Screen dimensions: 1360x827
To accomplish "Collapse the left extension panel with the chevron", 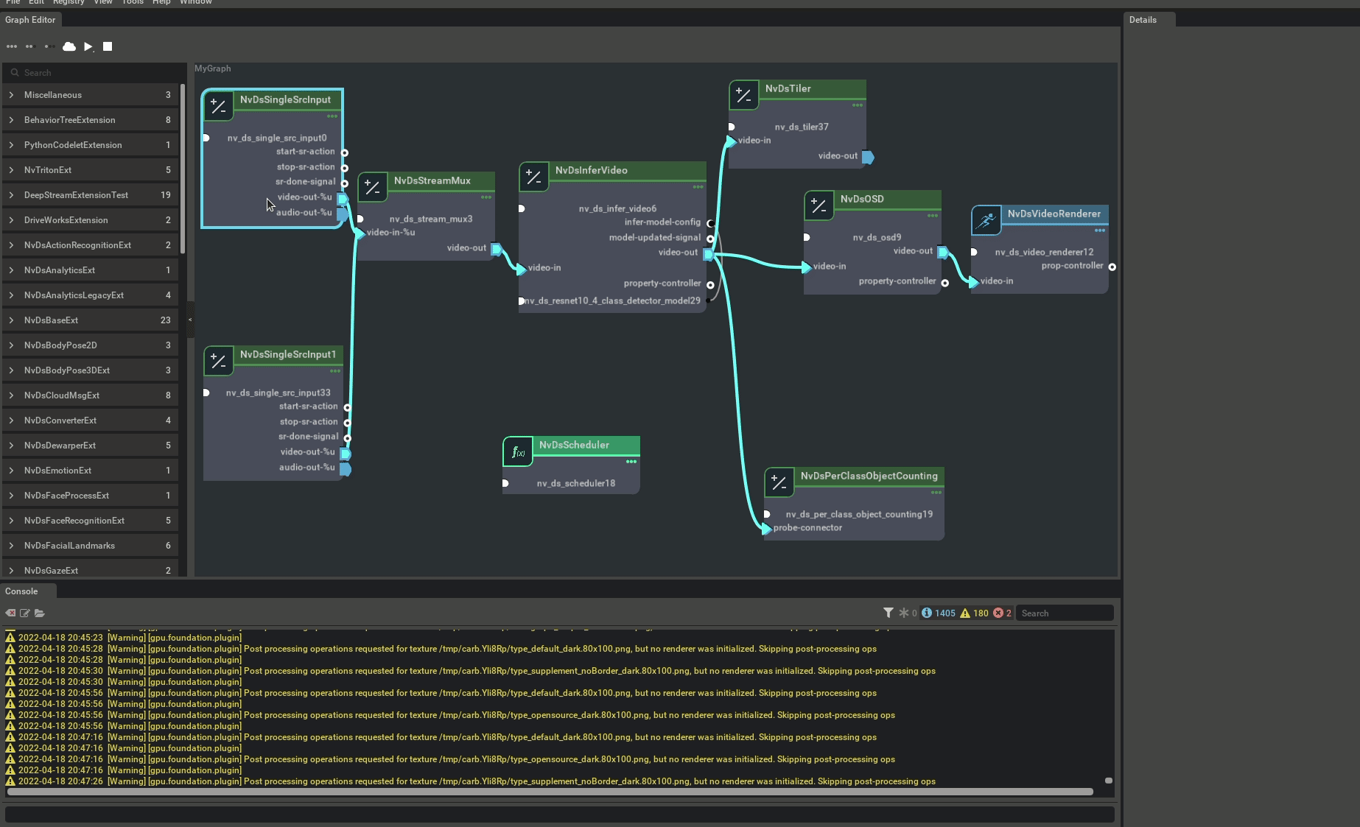I will (189, 320).
